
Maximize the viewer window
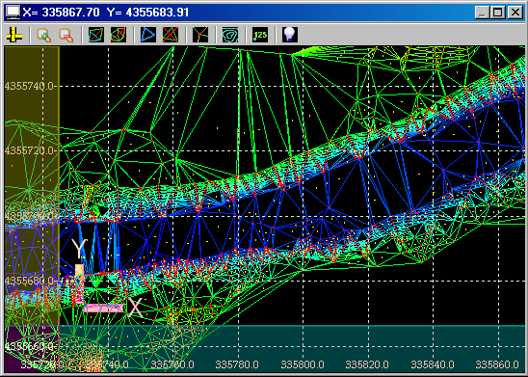point(498,13)
